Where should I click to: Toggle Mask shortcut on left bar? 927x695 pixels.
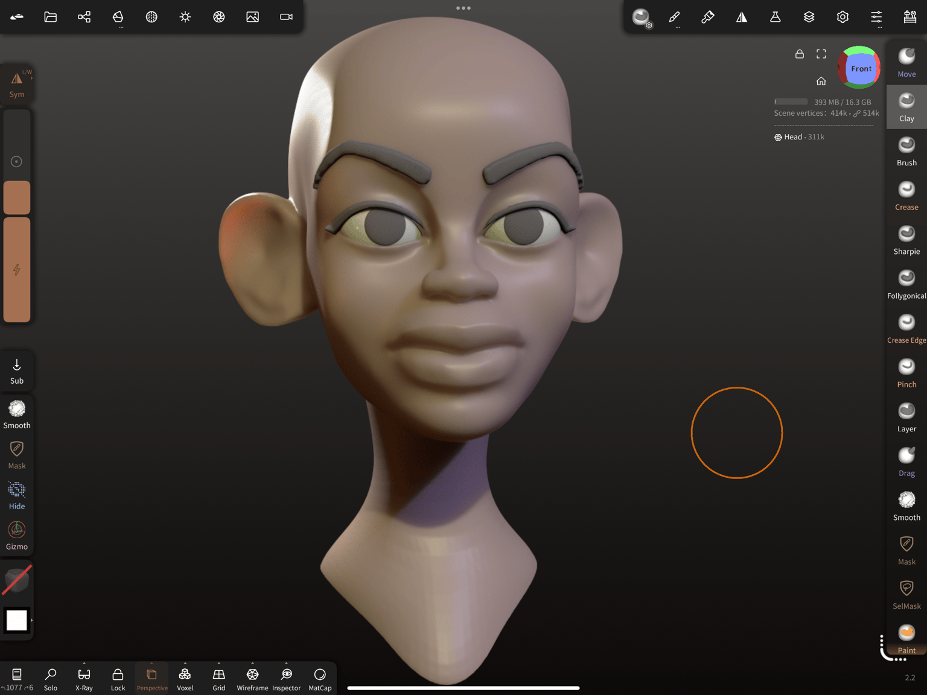(x=17, y=455)
